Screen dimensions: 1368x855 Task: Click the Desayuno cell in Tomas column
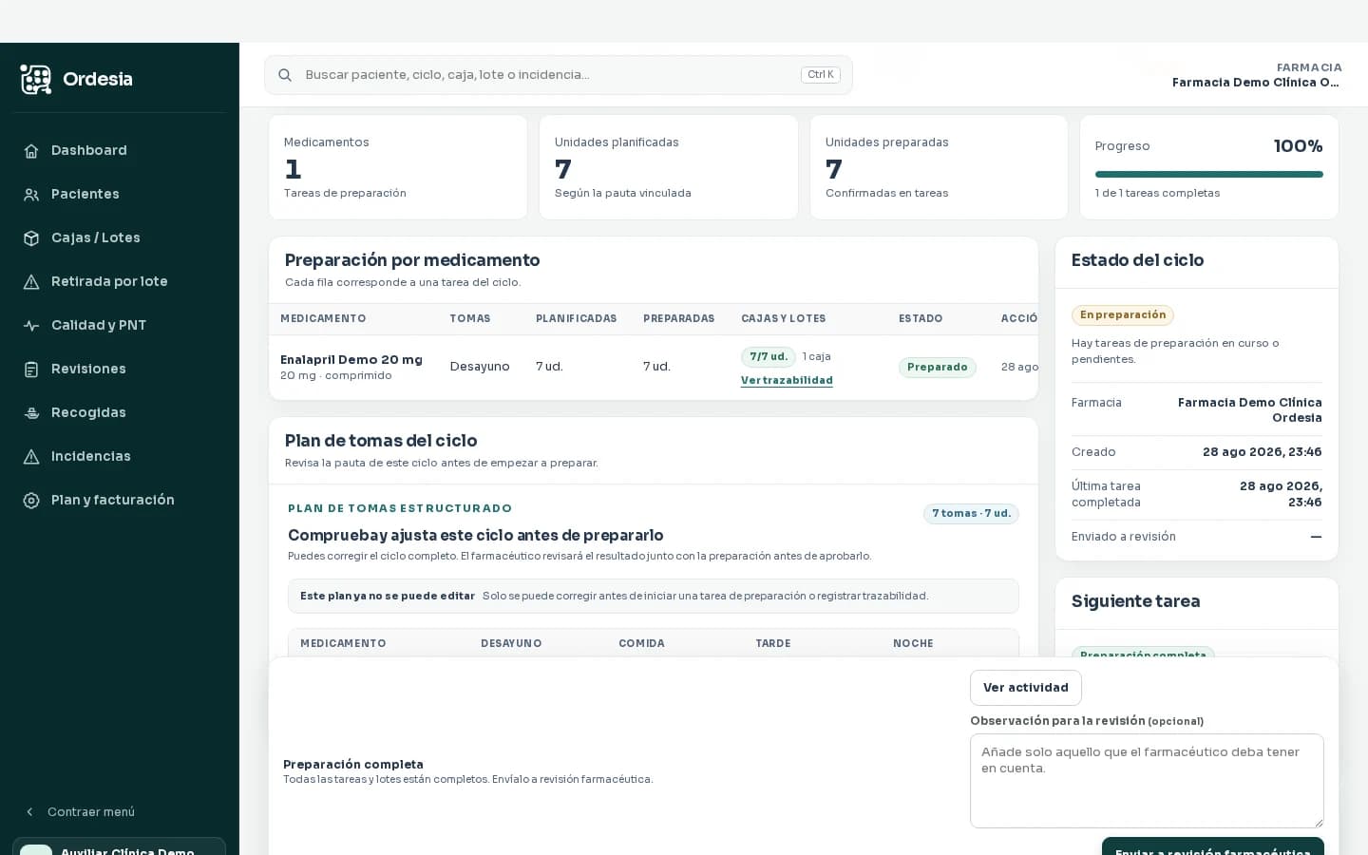click(480, 367)
